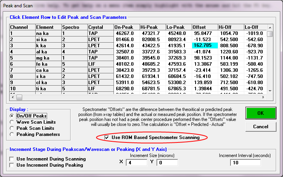Click the green OK button
This screenshot has height=177, width=283.
click(260, 114)
